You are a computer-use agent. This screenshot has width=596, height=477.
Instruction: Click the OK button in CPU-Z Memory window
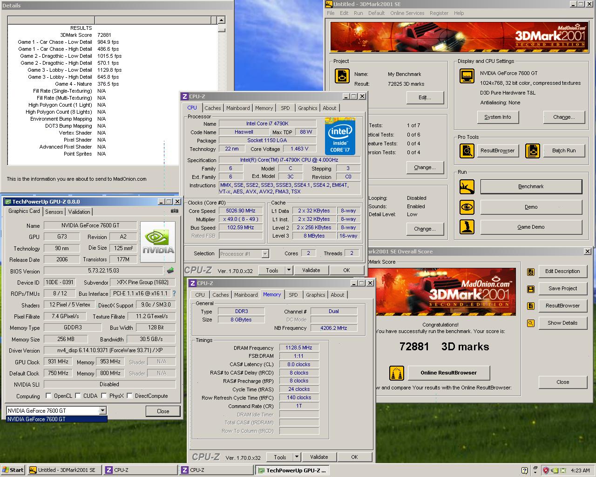tap(354, 457)
